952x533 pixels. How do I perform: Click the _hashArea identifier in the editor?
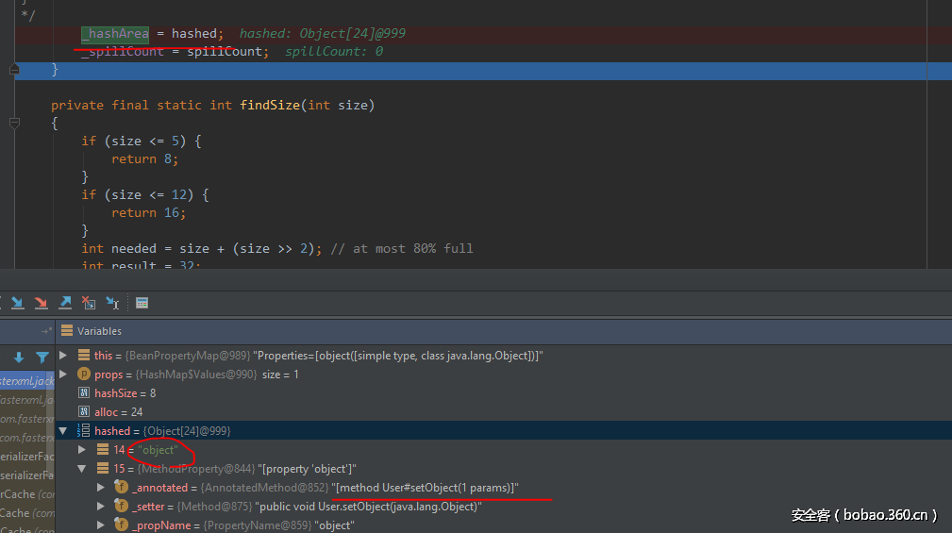click(115, 34)
